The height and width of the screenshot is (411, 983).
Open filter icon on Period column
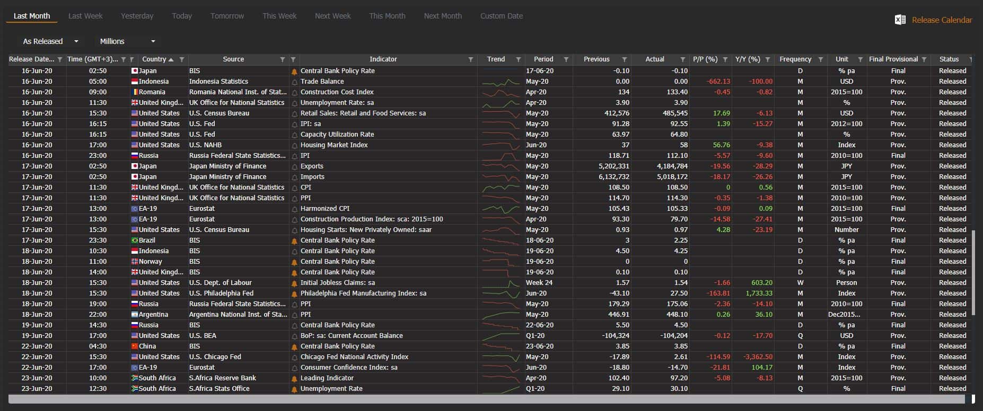click(566, 59)
